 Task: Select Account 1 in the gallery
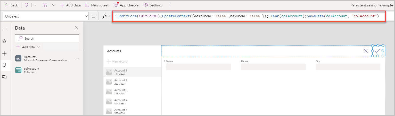click(132, 72)
